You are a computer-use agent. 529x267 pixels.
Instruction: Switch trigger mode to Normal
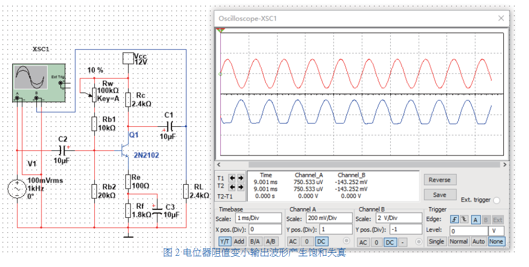point(459,241)
